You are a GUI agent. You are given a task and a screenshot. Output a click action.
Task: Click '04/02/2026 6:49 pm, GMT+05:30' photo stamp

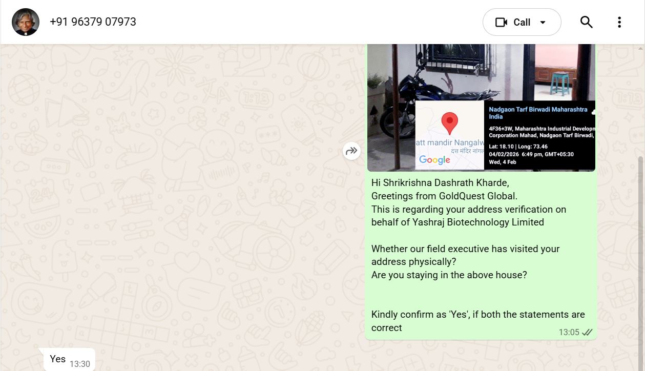click(x=531, y=154)
